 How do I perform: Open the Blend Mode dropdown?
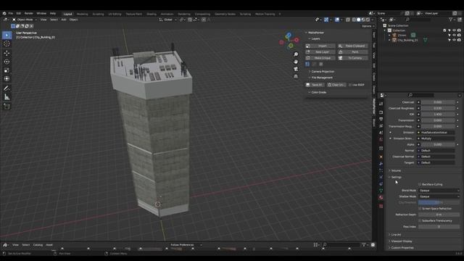point(439,191)
